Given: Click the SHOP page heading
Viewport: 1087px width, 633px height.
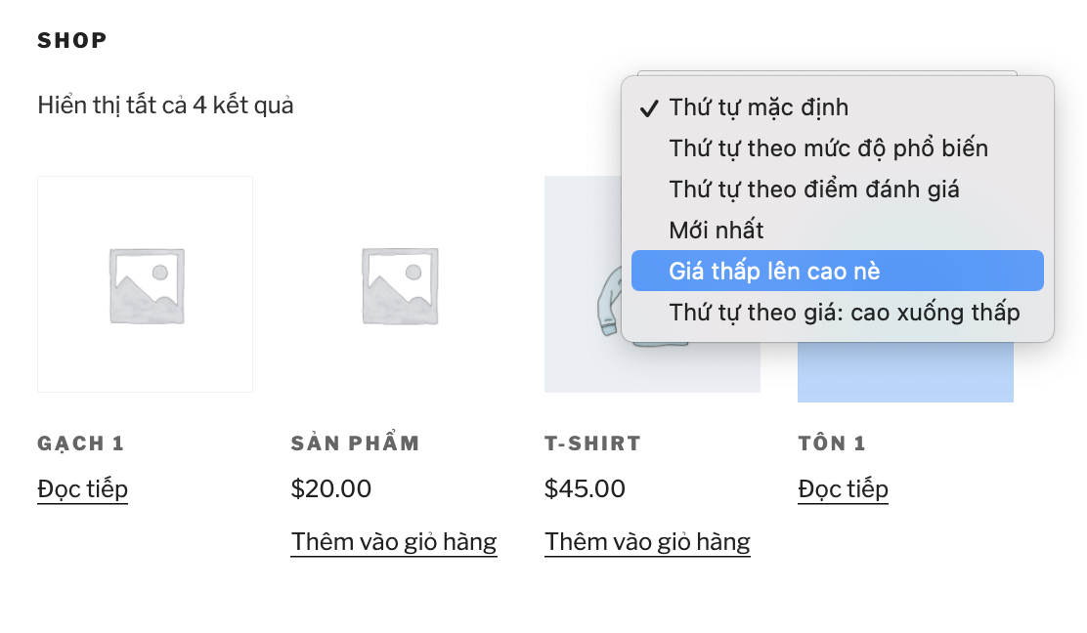Looking at the screenshot, I should pos(71,40).
